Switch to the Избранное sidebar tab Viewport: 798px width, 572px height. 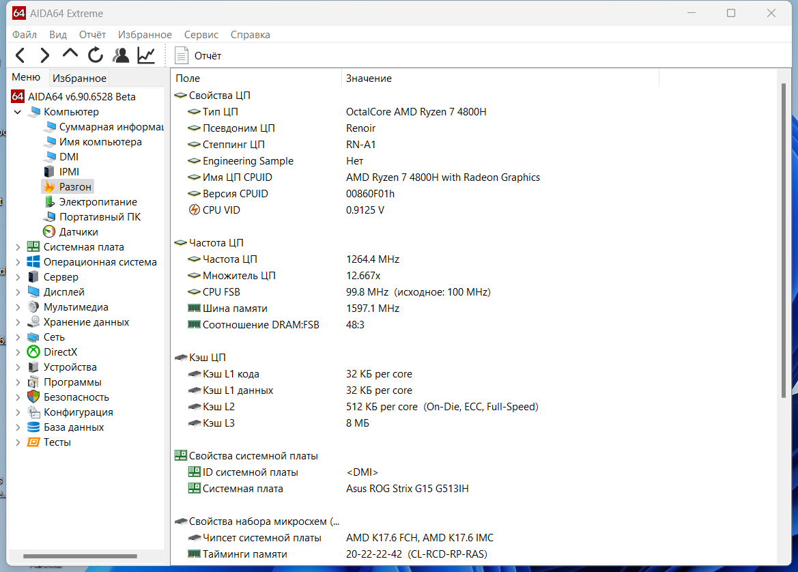[x=79, y=78]
